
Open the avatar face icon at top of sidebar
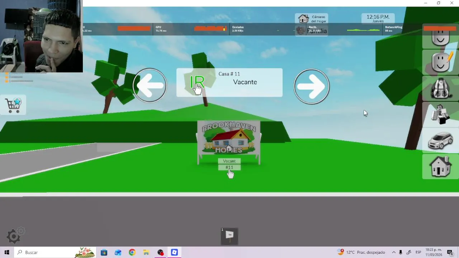[441, 38]
